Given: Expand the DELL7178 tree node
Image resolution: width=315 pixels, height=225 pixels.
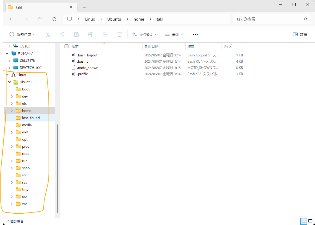Looking at the screenshot, I should click(9, 61).
